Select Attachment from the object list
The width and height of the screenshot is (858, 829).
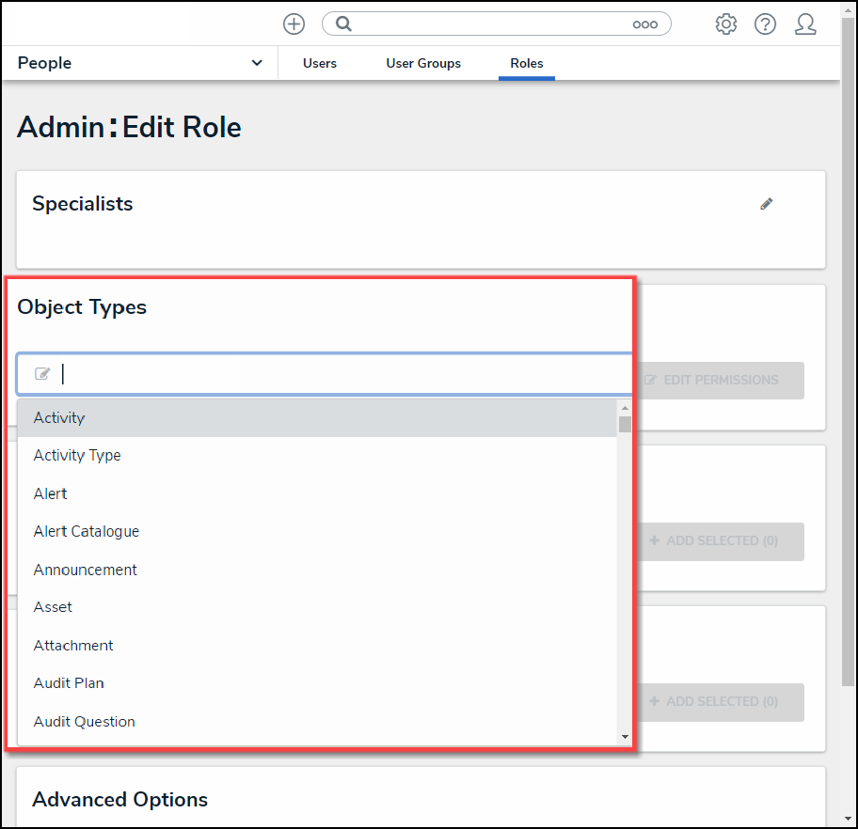pos(73,646)
